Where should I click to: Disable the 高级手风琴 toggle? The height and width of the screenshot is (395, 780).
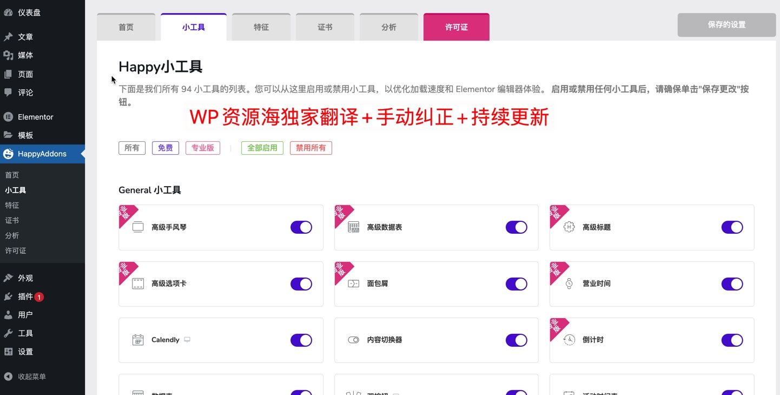click(x=301, y=227)
